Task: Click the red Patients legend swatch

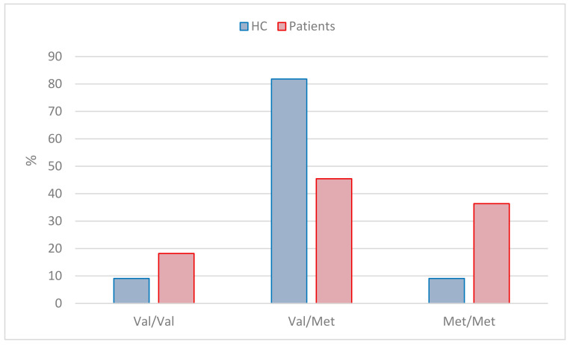Action: [x=282, y=27]
